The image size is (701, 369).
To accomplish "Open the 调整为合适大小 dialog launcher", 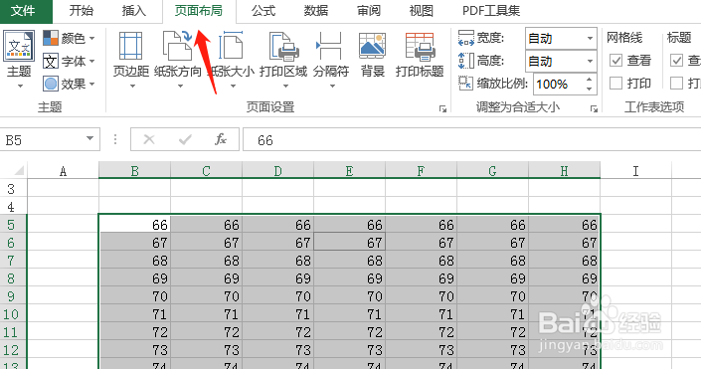I will [x=594, y=108].
